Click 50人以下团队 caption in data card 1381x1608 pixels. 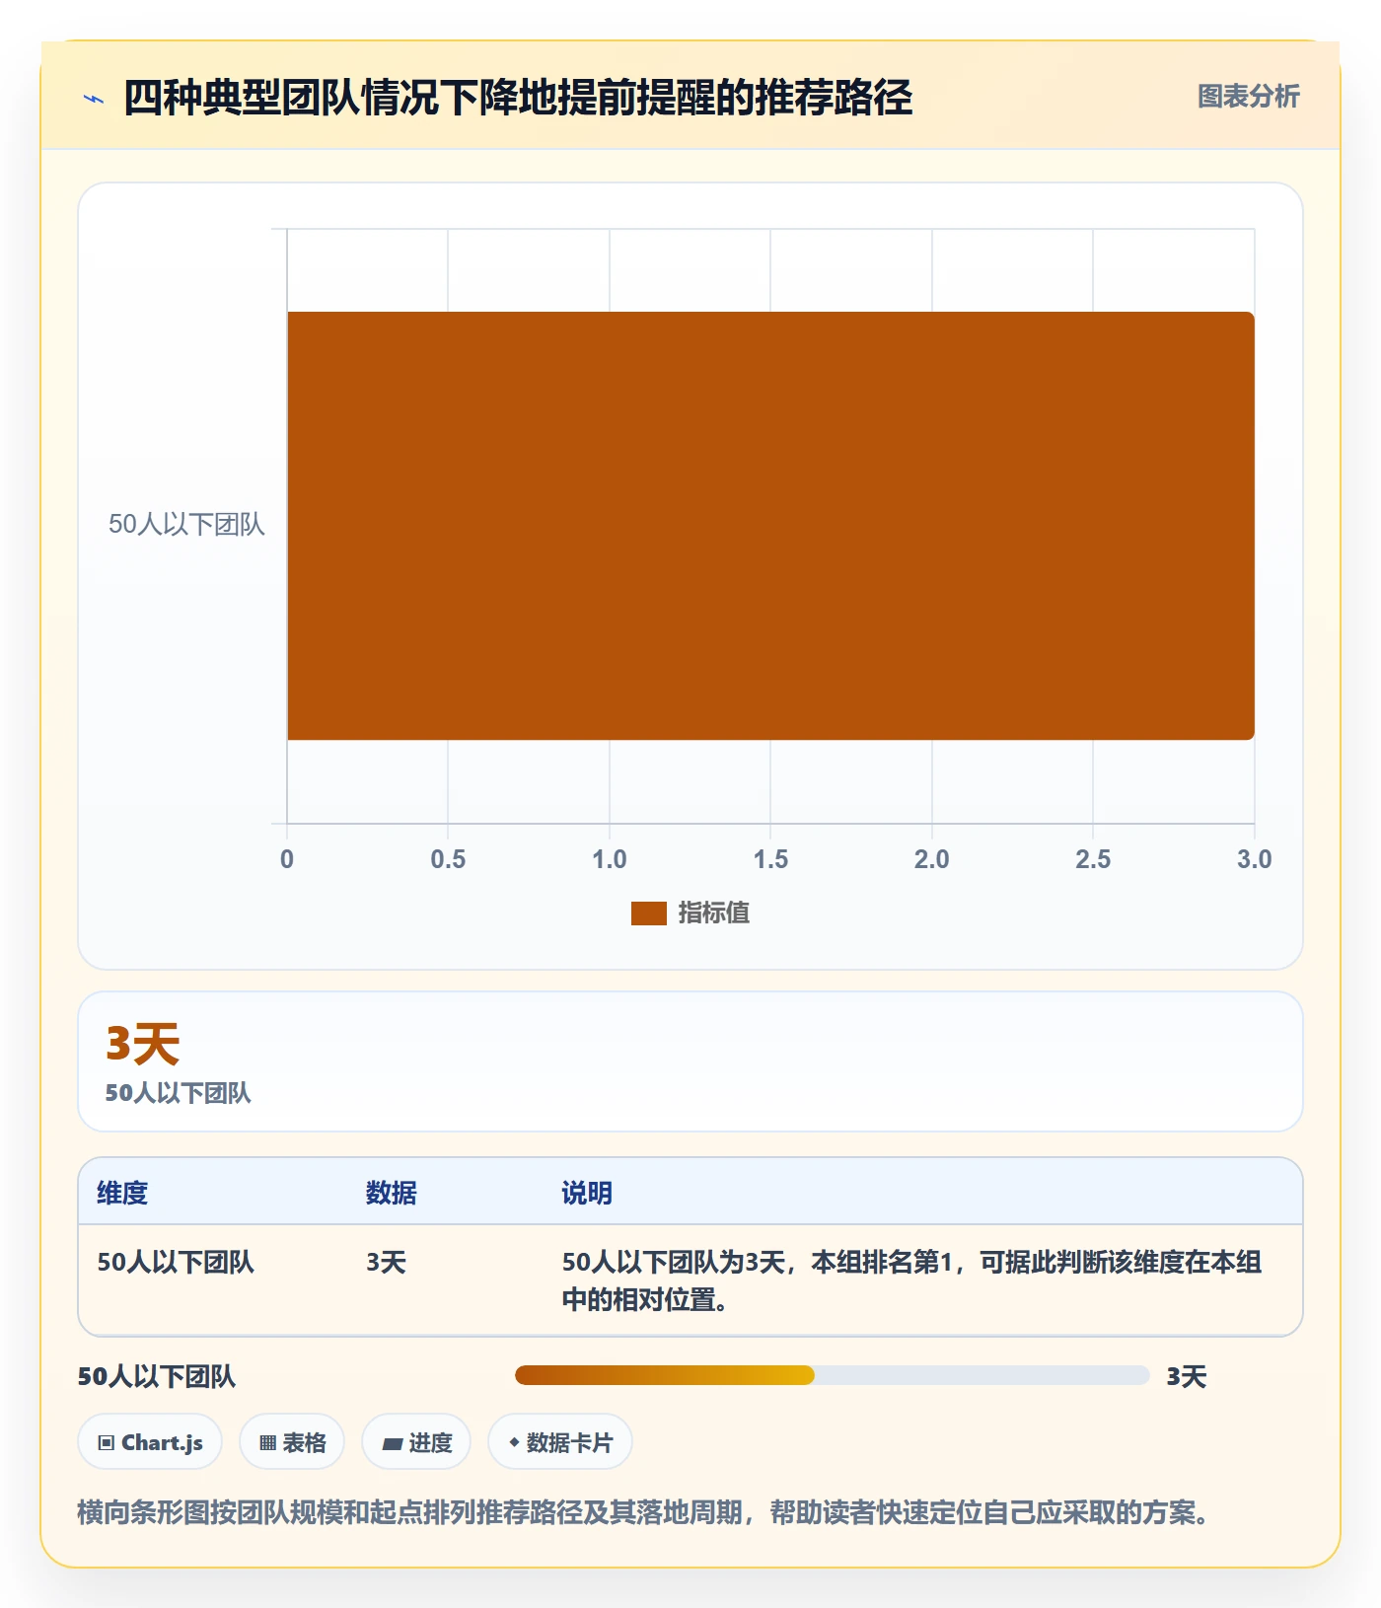(x=179, y=1093)
